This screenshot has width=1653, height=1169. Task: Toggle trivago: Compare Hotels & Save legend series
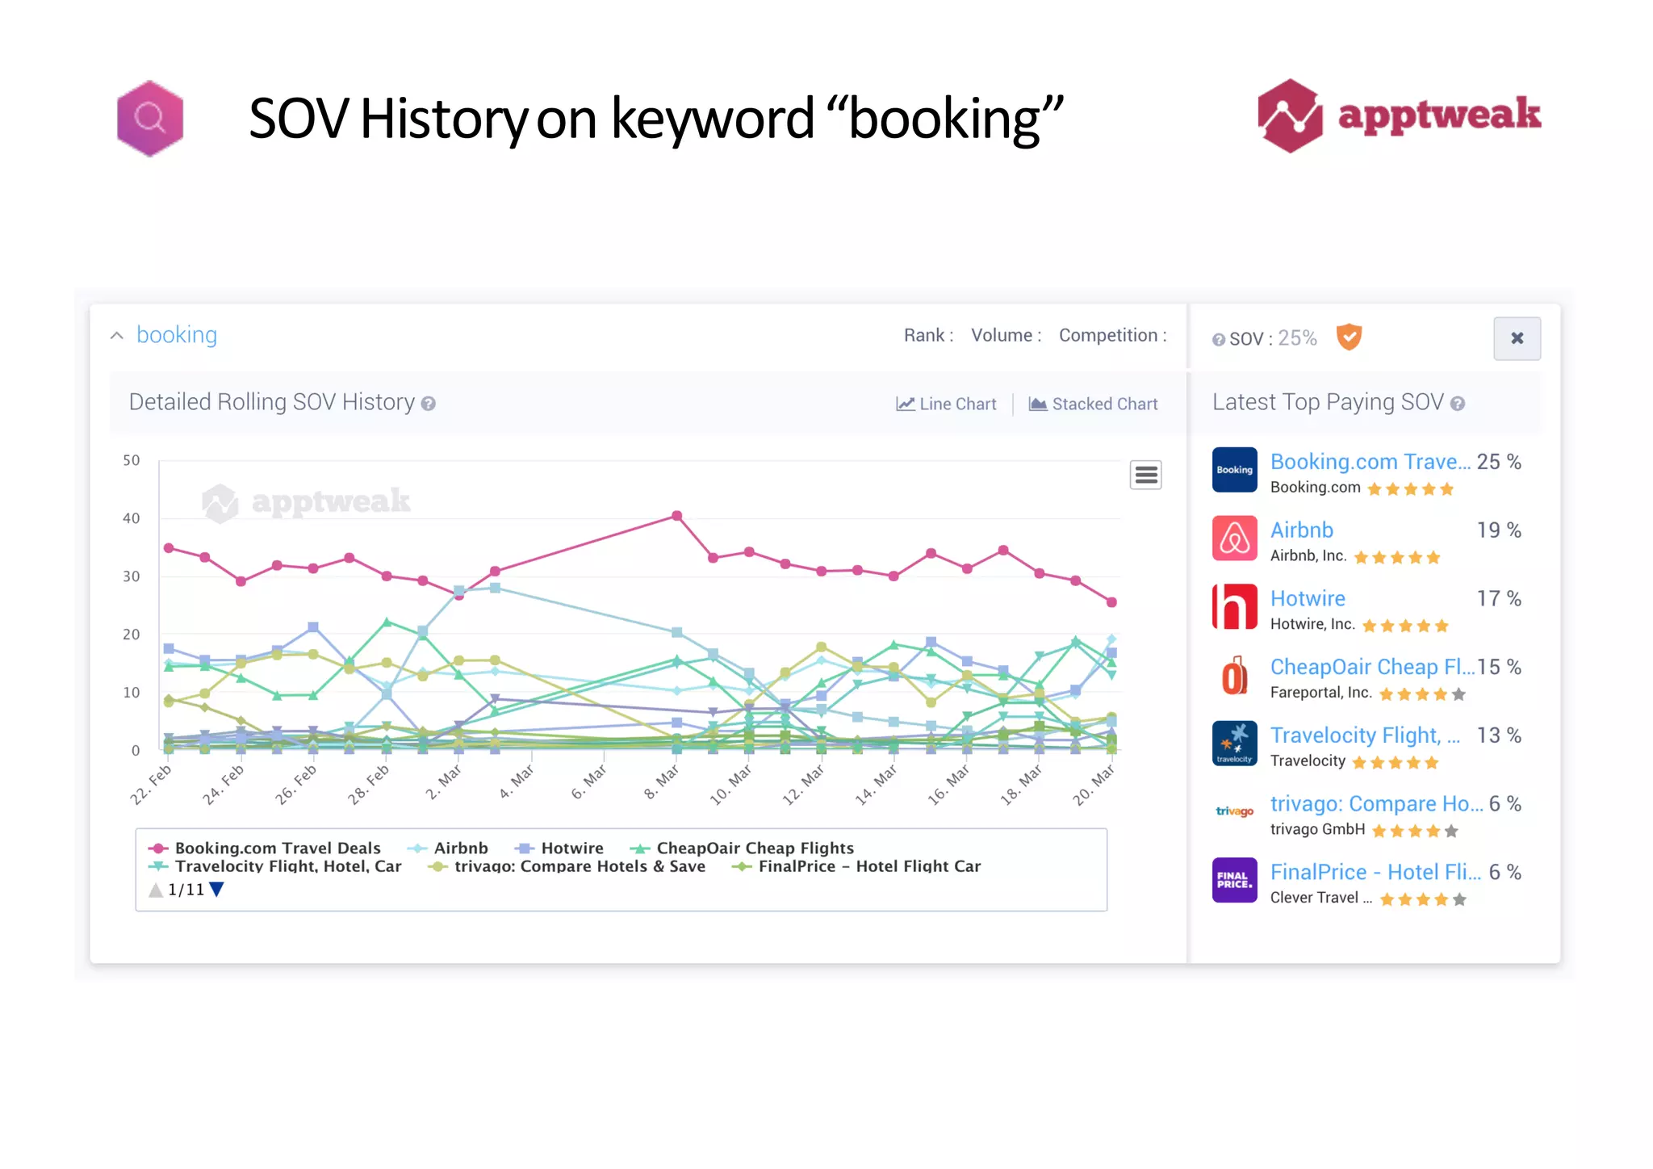coord(567,866)
